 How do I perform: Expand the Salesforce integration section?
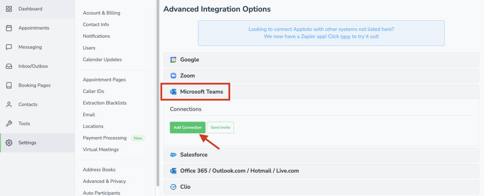(321, 155)
